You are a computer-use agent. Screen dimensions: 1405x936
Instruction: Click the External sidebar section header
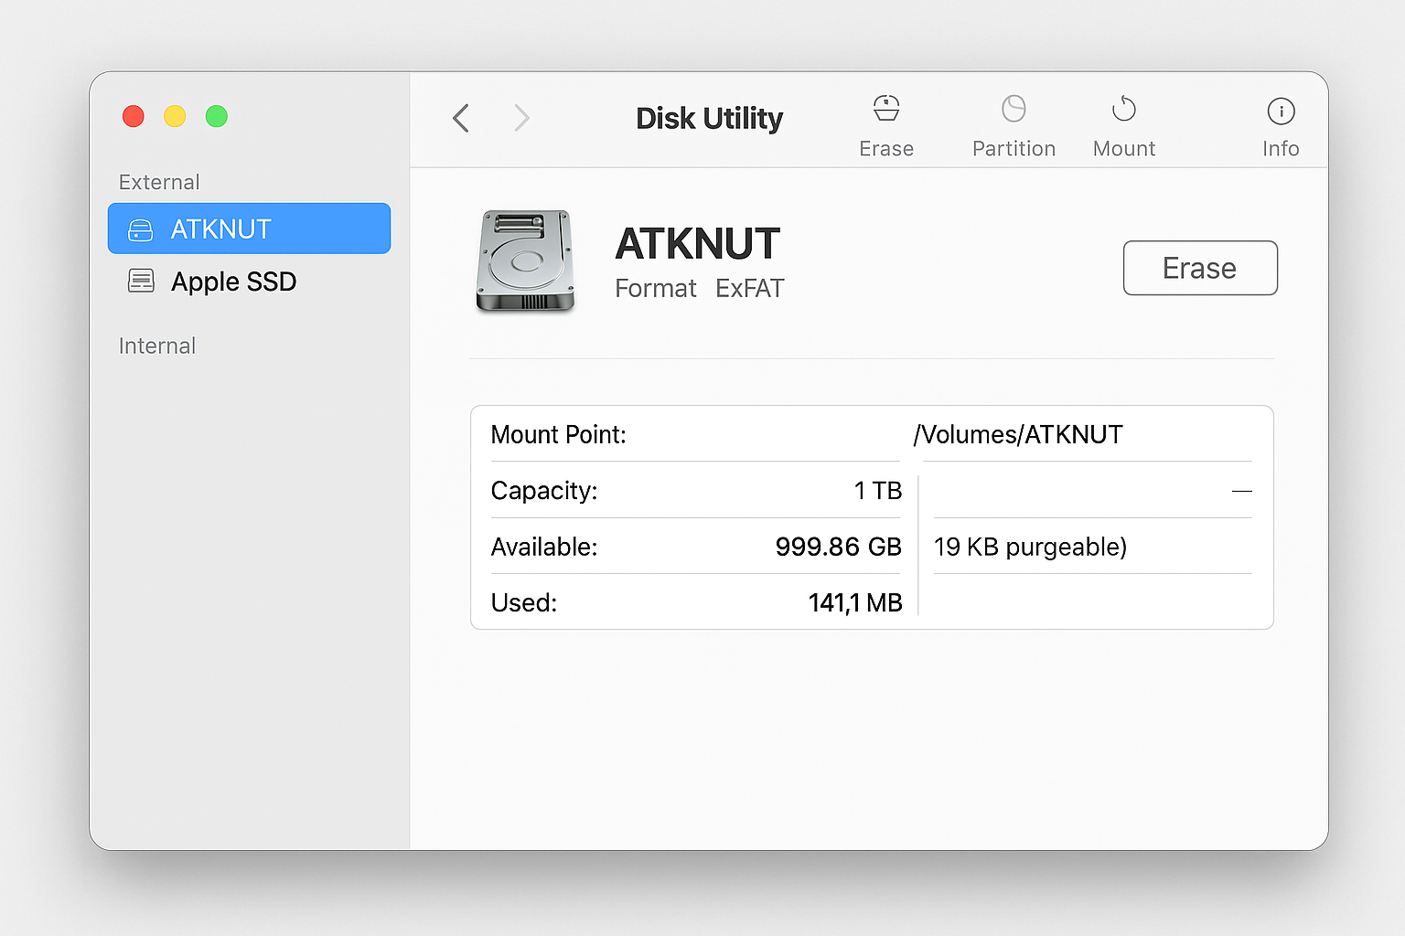coord(159,182)
